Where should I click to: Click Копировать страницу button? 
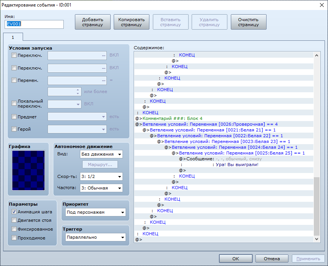pyautogui.click(x=131, y=22)
